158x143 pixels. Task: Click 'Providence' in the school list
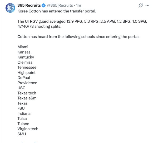(x=27, y=83)
